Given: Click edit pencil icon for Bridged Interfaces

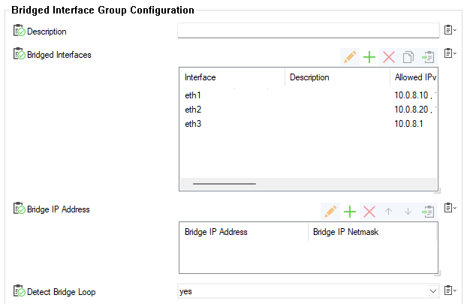Looking at the screenshot, I should 349,57.
